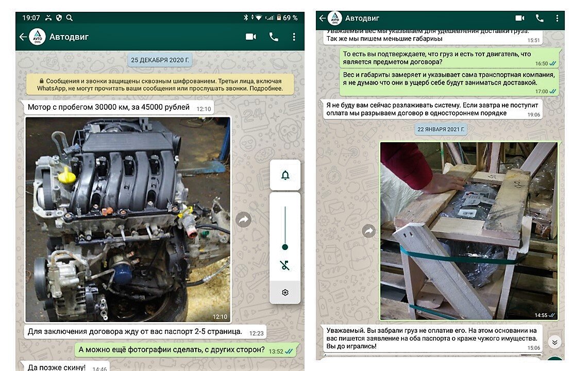Forward the wooden crate photo message
The image size is (572, 371).
pos(369,231)
